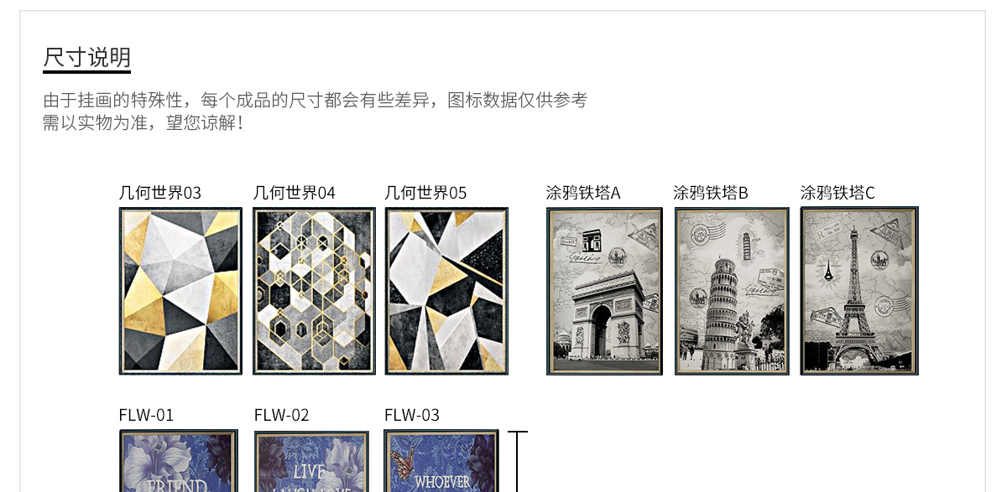The image size is (1007, 492).
Task: Click the FLW-03 label text
Action: pyautogui.click(x=412, y=415)
